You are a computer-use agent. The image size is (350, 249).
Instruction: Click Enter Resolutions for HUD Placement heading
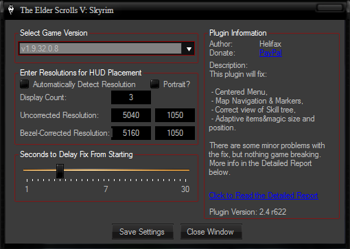tap(81, 73)
